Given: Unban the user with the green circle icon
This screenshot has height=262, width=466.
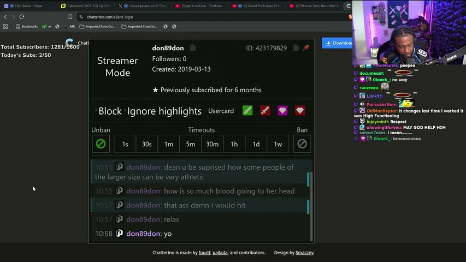Looking at the screenshot, I should (x=101, y=144).
